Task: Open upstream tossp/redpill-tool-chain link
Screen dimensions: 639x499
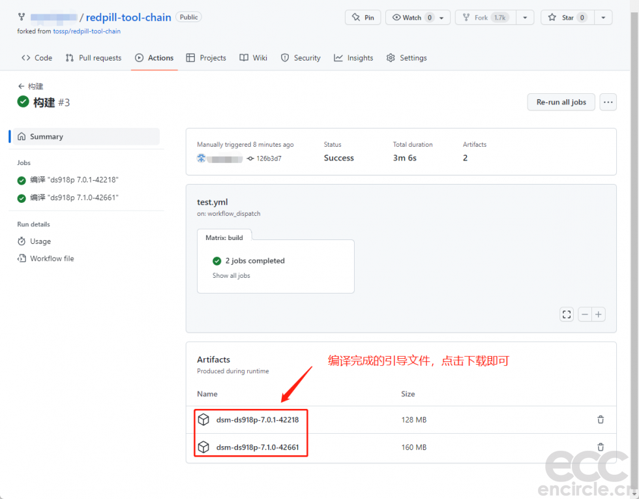Action: [x=87, y=31]
